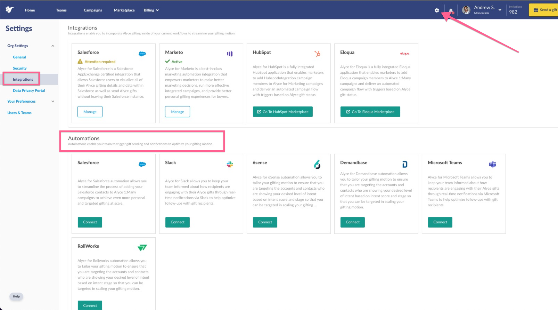This screenshot has height=310, width=558.
Task: Click the Send a gift button
Action: (543, 10)
